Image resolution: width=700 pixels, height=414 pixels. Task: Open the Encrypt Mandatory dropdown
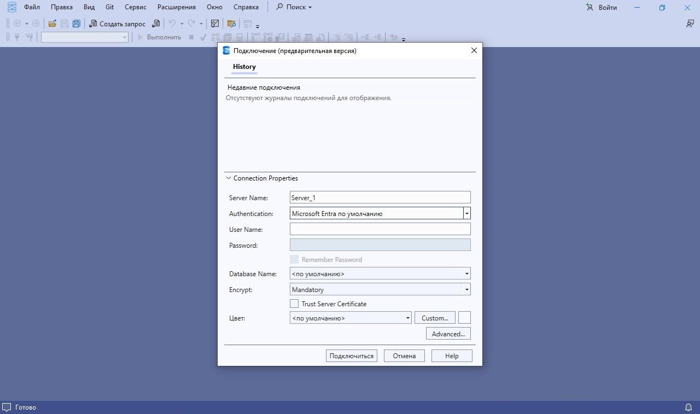(466, 289)
